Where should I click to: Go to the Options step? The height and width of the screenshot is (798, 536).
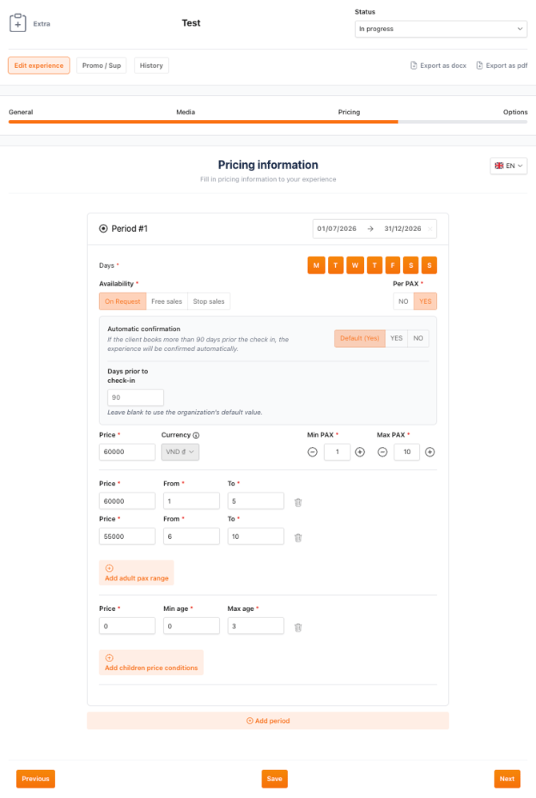tap(515, 112)
